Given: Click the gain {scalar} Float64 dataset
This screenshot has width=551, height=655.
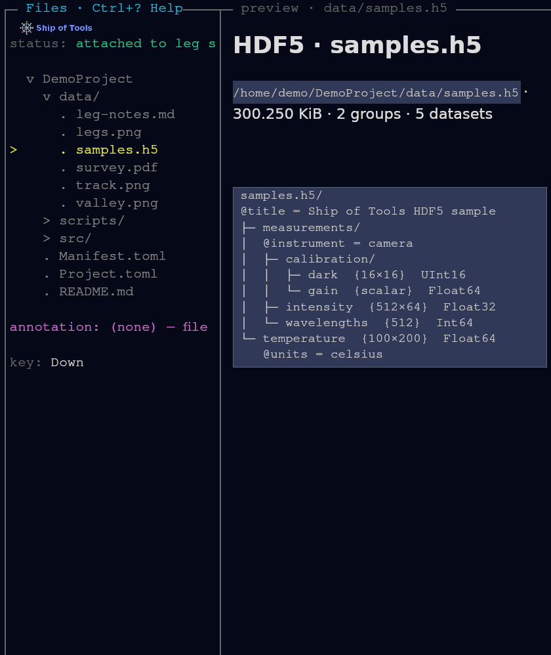Looking at the screenshot, I should [394, 291].
